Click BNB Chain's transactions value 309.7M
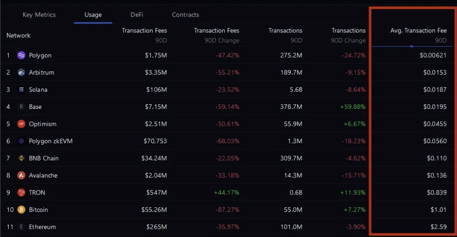Screen dimensions: 457x237 tap(292, 158)
